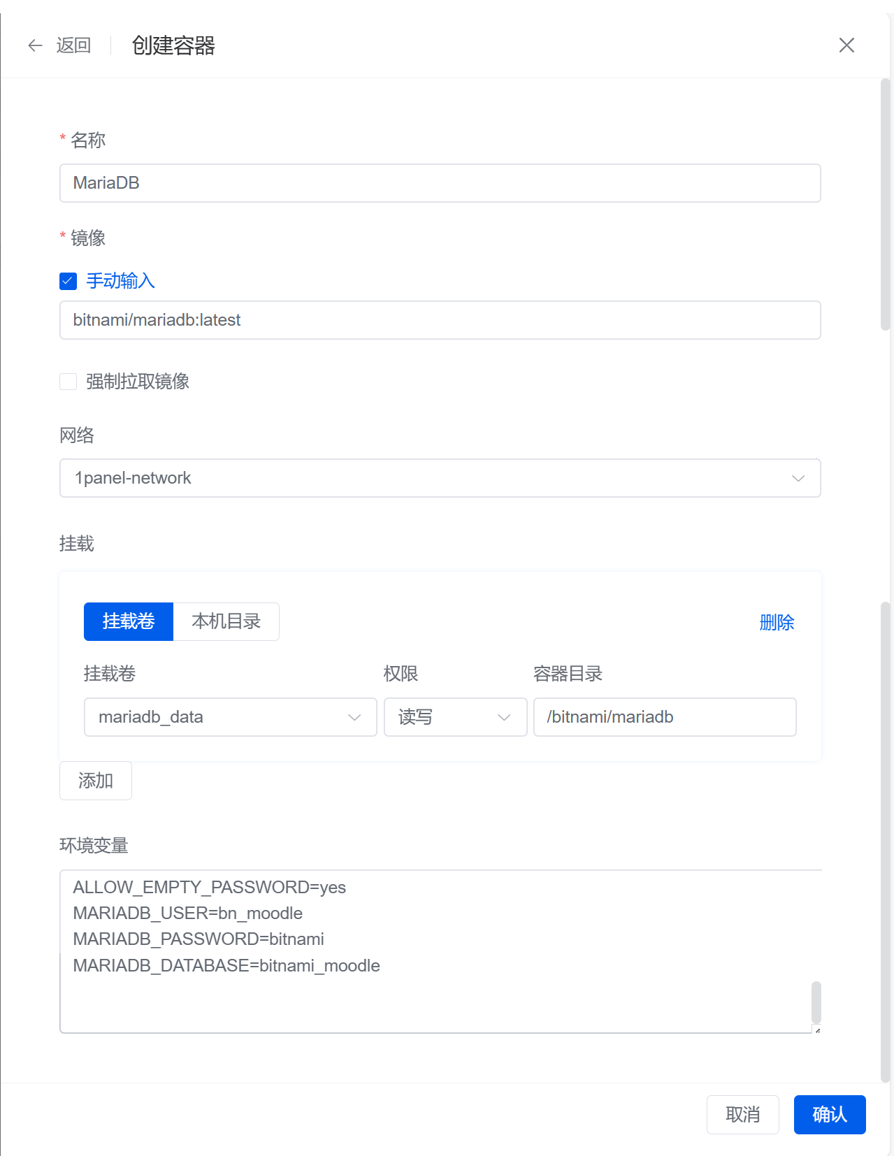This screenshot has width=894, height=1156.
Task: Click the 取消 cancel button
Action: [x=743, y=1115]
